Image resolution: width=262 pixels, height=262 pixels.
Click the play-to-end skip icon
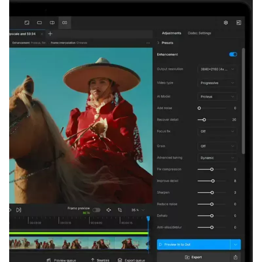click(19, 210)
